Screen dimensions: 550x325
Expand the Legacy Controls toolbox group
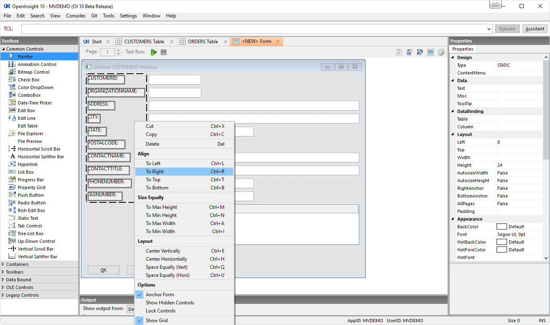3,295
